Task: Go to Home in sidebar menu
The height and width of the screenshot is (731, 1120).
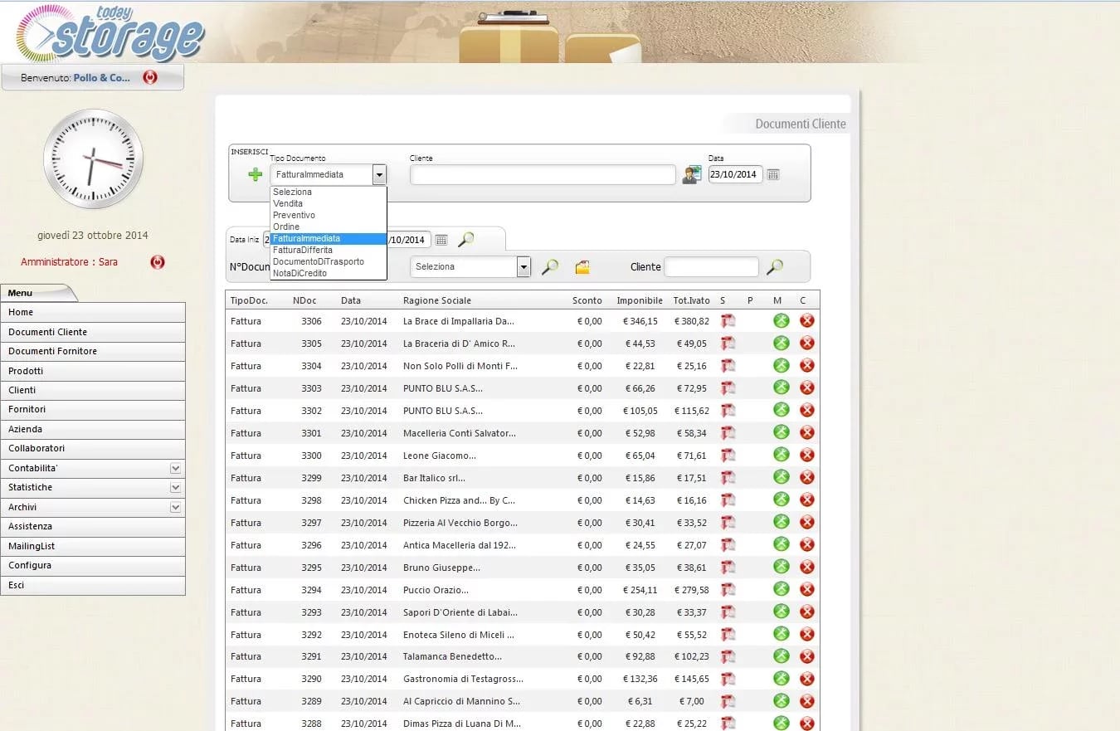Action: coord(93,312)
